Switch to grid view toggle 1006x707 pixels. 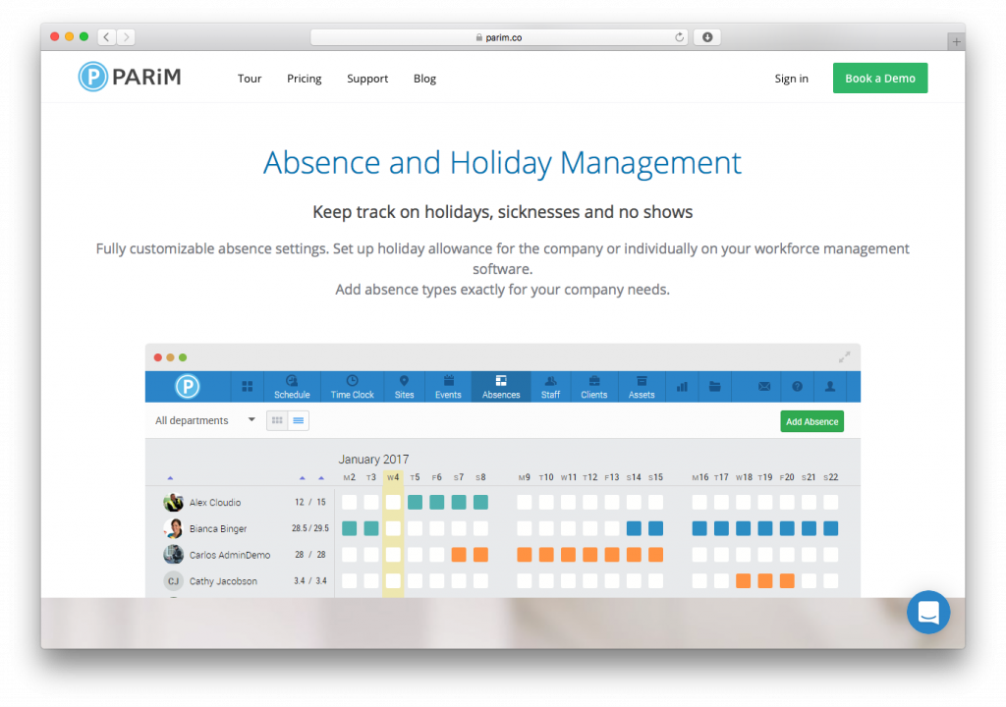tap(277, 420)
